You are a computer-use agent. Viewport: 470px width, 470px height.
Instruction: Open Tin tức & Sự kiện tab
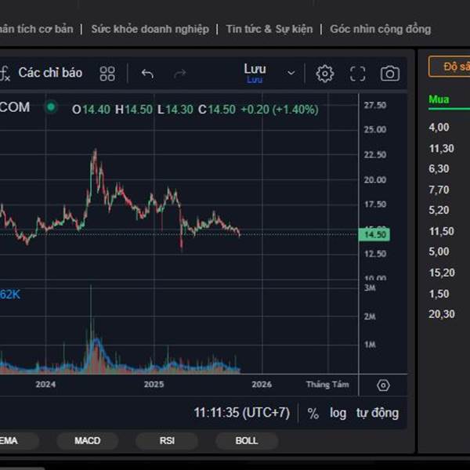pos(269,29)
